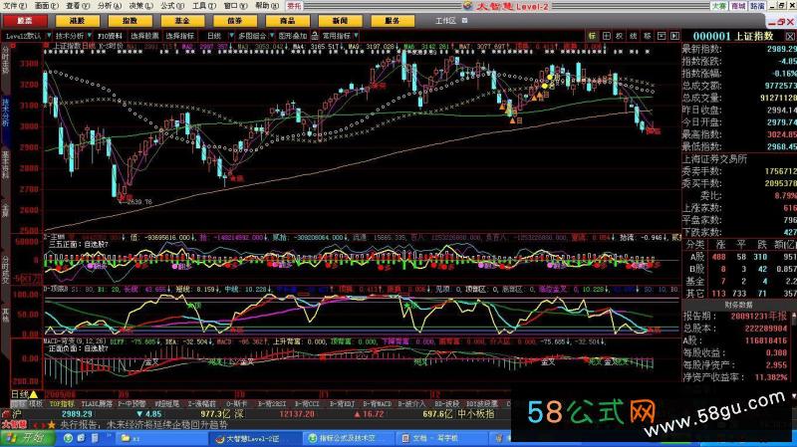The image size is (797, 447).
Task: Click the 大智慧Level-2 taskbar item
Action: (x=253, y=438)
